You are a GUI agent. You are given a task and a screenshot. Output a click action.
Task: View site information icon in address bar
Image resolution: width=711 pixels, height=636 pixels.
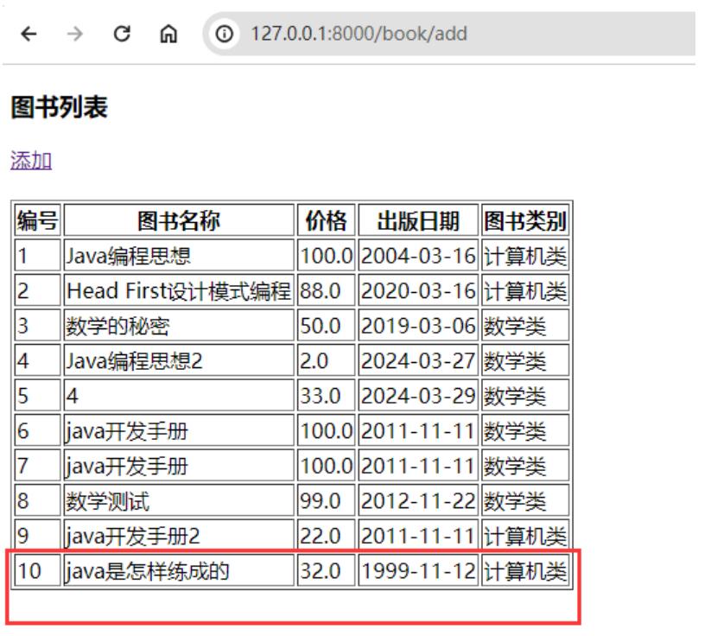[225, 34]
